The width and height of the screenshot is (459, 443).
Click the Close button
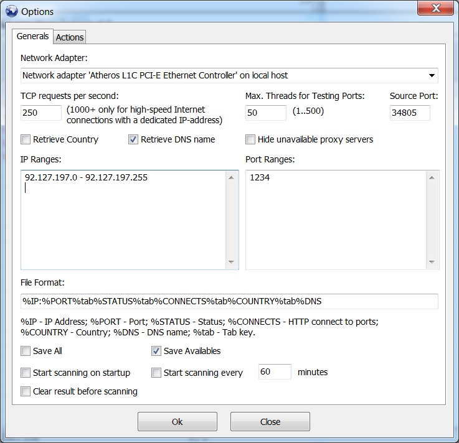point(270,422)
